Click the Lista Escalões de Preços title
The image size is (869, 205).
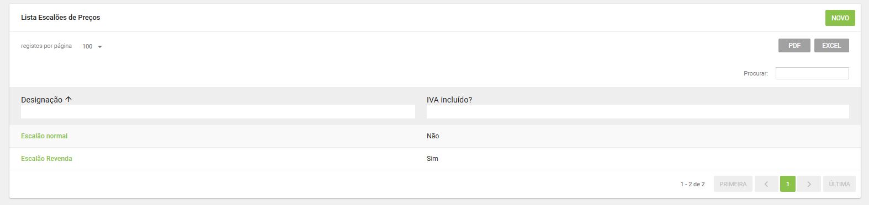tap(61, 18)
